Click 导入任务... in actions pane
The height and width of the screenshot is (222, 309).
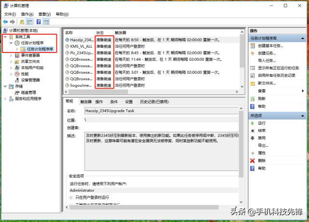(267, 61)
